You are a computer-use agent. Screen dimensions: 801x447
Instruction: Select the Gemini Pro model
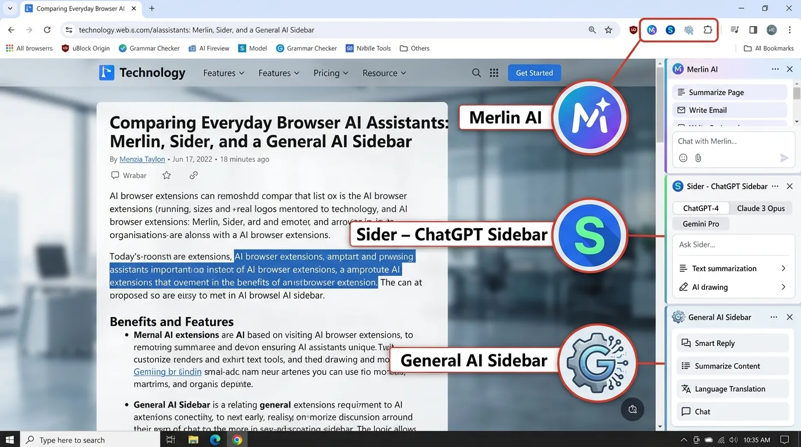point(701,223)
